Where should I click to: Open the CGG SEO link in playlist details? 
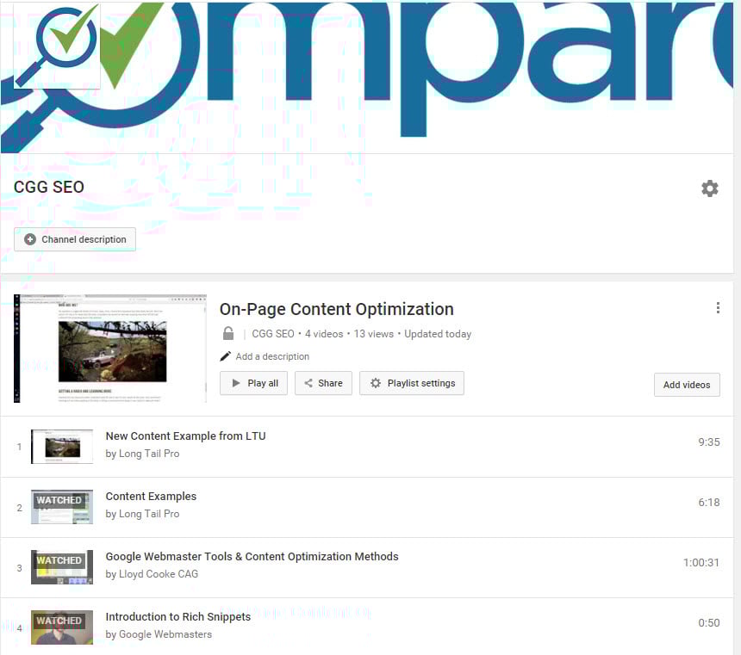[x=272, y=334]
